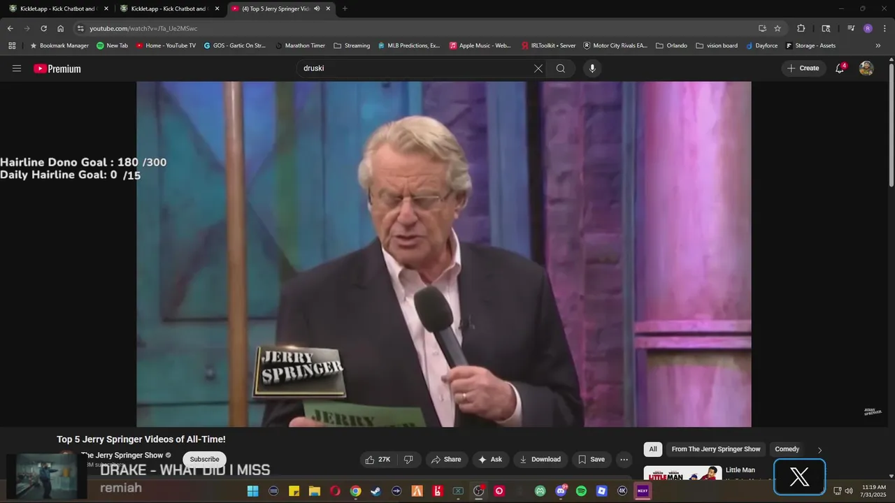Filter by From The Jerry Springer Show
Viewport: 895px width, 503px height.
point(715,449)
